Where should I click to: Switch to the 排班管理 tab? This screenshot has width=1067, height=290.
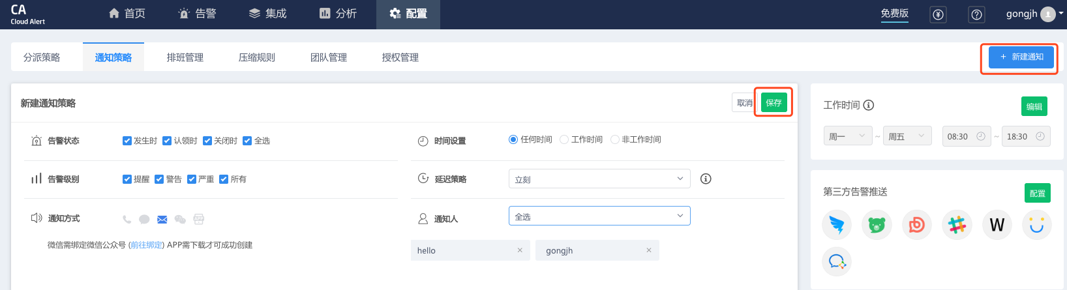tap(185, 57)
